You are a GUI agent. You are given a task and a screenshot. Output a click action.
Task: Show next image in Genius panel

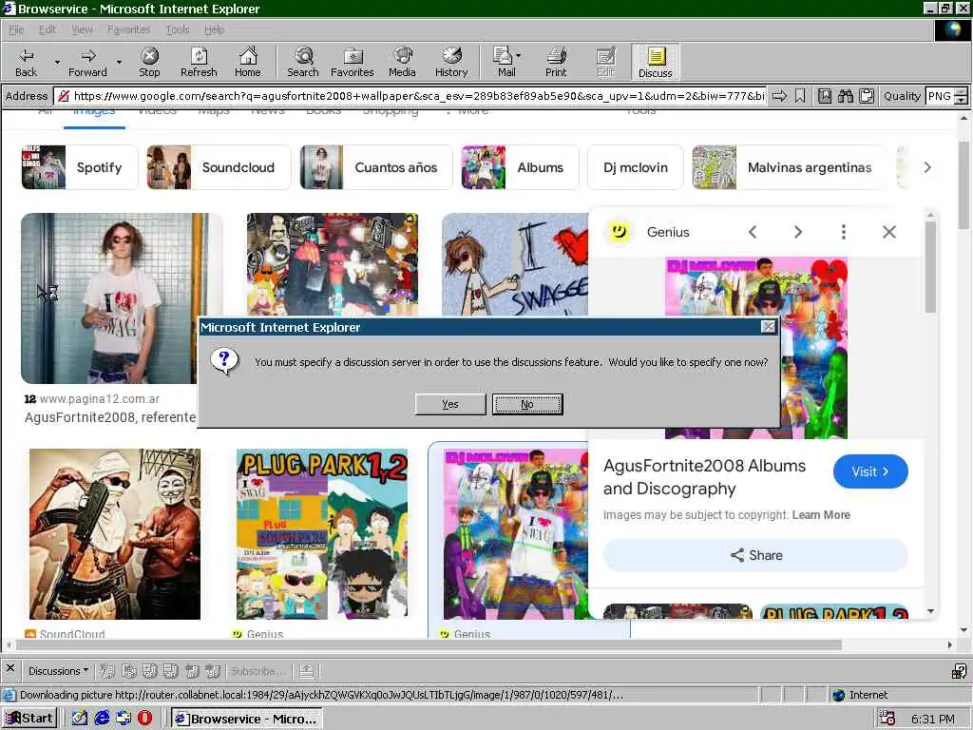[798, 232]
